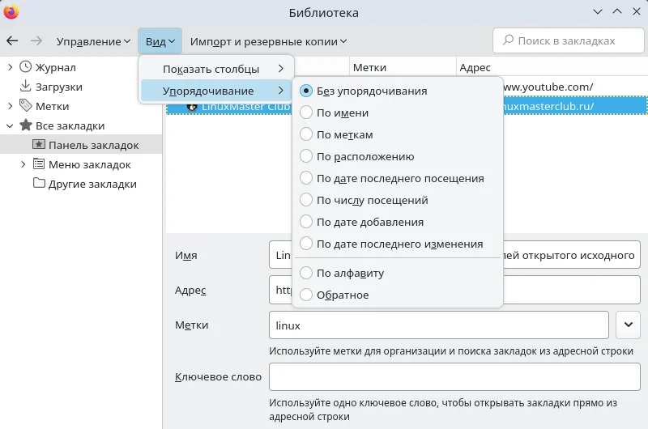Click the youtube.com address cell
Image resolution: width=648 pixels, height=429 pixels.
coord(575,87)
